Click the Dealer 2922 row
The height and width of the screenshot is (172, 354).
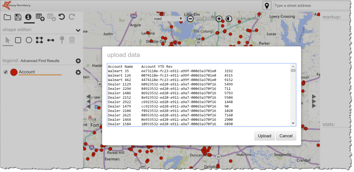click(x=170, y=102)
